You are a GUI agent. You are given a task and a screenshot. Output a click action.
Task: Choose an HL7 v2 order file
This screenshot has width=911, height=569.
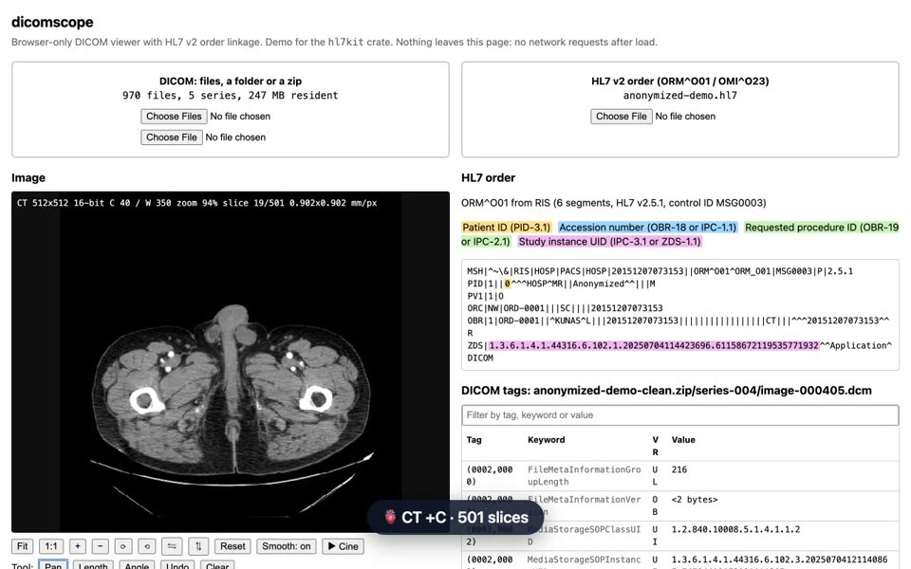click(x=621, y=116)
